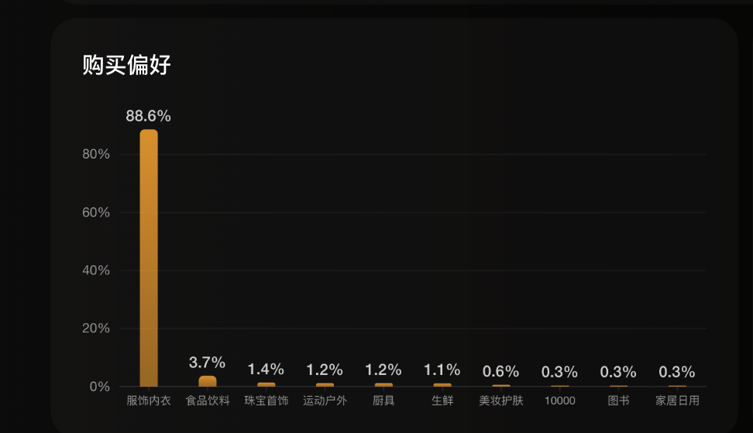Select the 10000 category label
The width and height of the screenshot is (753, 433).
(560, 401)
